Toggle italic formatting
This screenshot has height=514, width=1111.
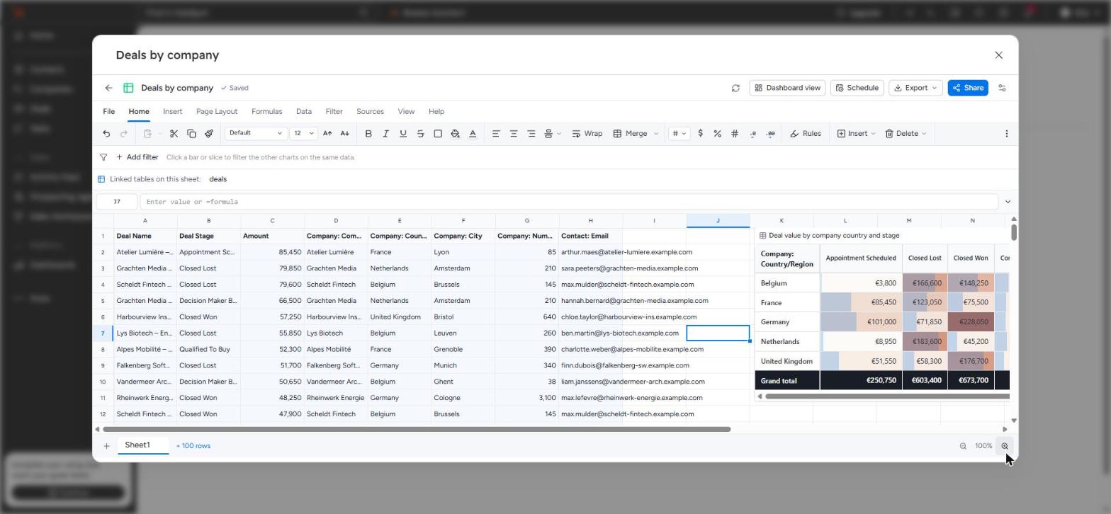[385, 134]
